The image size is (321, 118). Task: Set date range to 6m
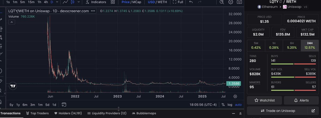pos(25,105)
